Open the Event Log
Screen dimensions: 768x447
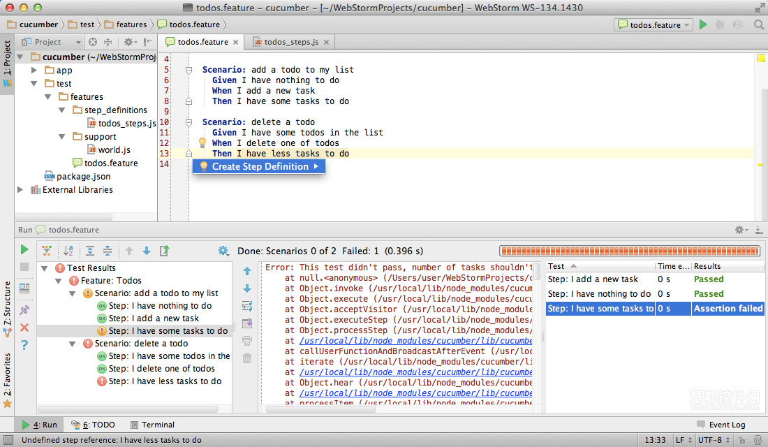721,425
